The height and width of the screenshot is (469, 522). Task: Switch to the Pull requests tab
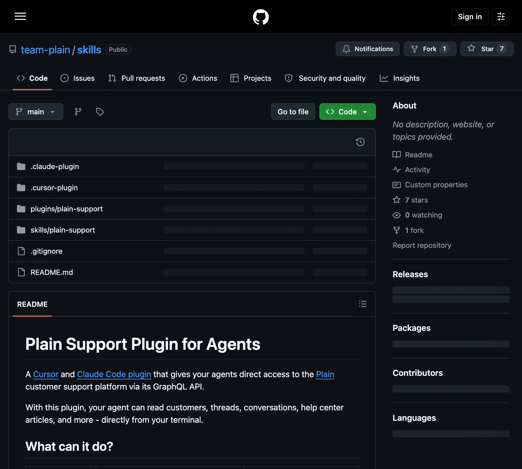(137, 78)
